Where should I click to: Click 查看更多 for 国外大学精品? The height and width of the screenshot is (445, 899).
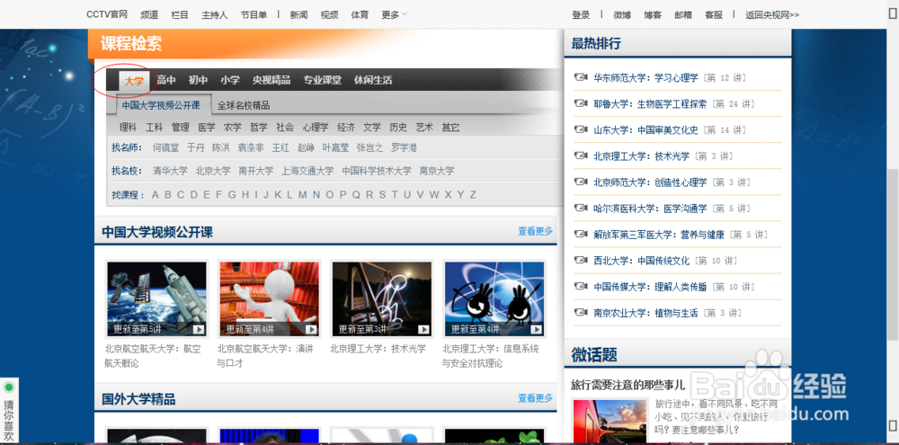(x=536, y=397)
